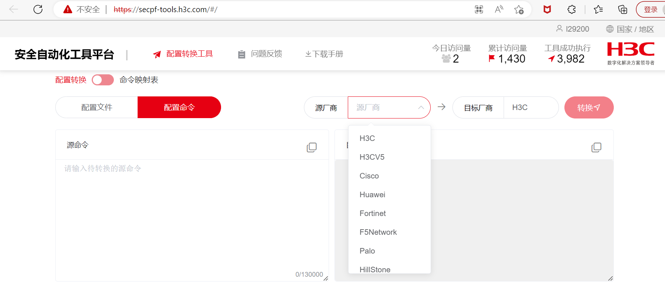665x301 pixels.
Task: Open the 配置转换工具 menu item
Action: [x=183, y=54]
